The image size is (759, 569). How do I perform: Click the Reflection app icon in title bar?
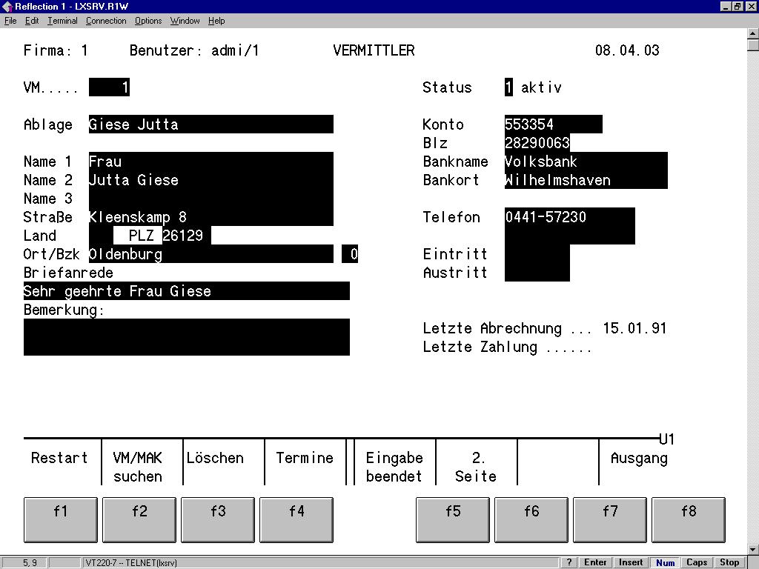pos(7,6)
